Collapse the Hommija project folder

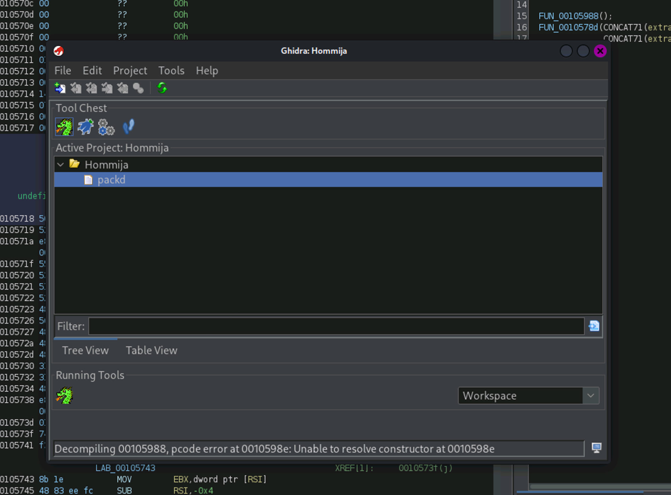[x=60, y=165]
